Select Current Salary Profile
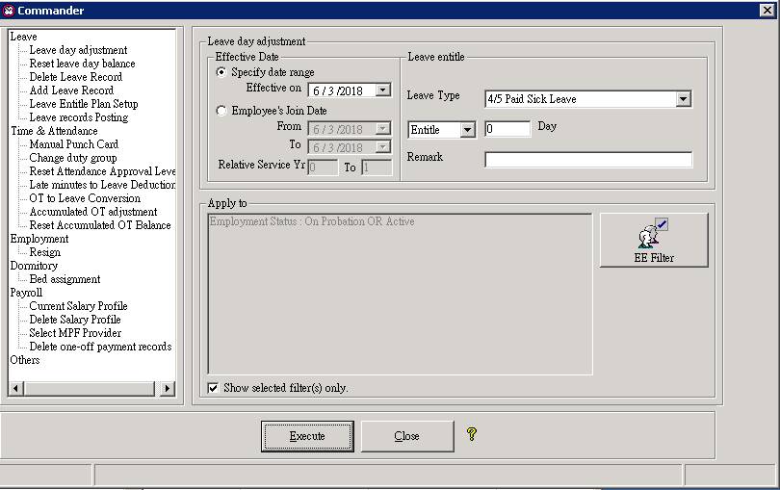Screen dimensions: 780x490 coord(78,306)
